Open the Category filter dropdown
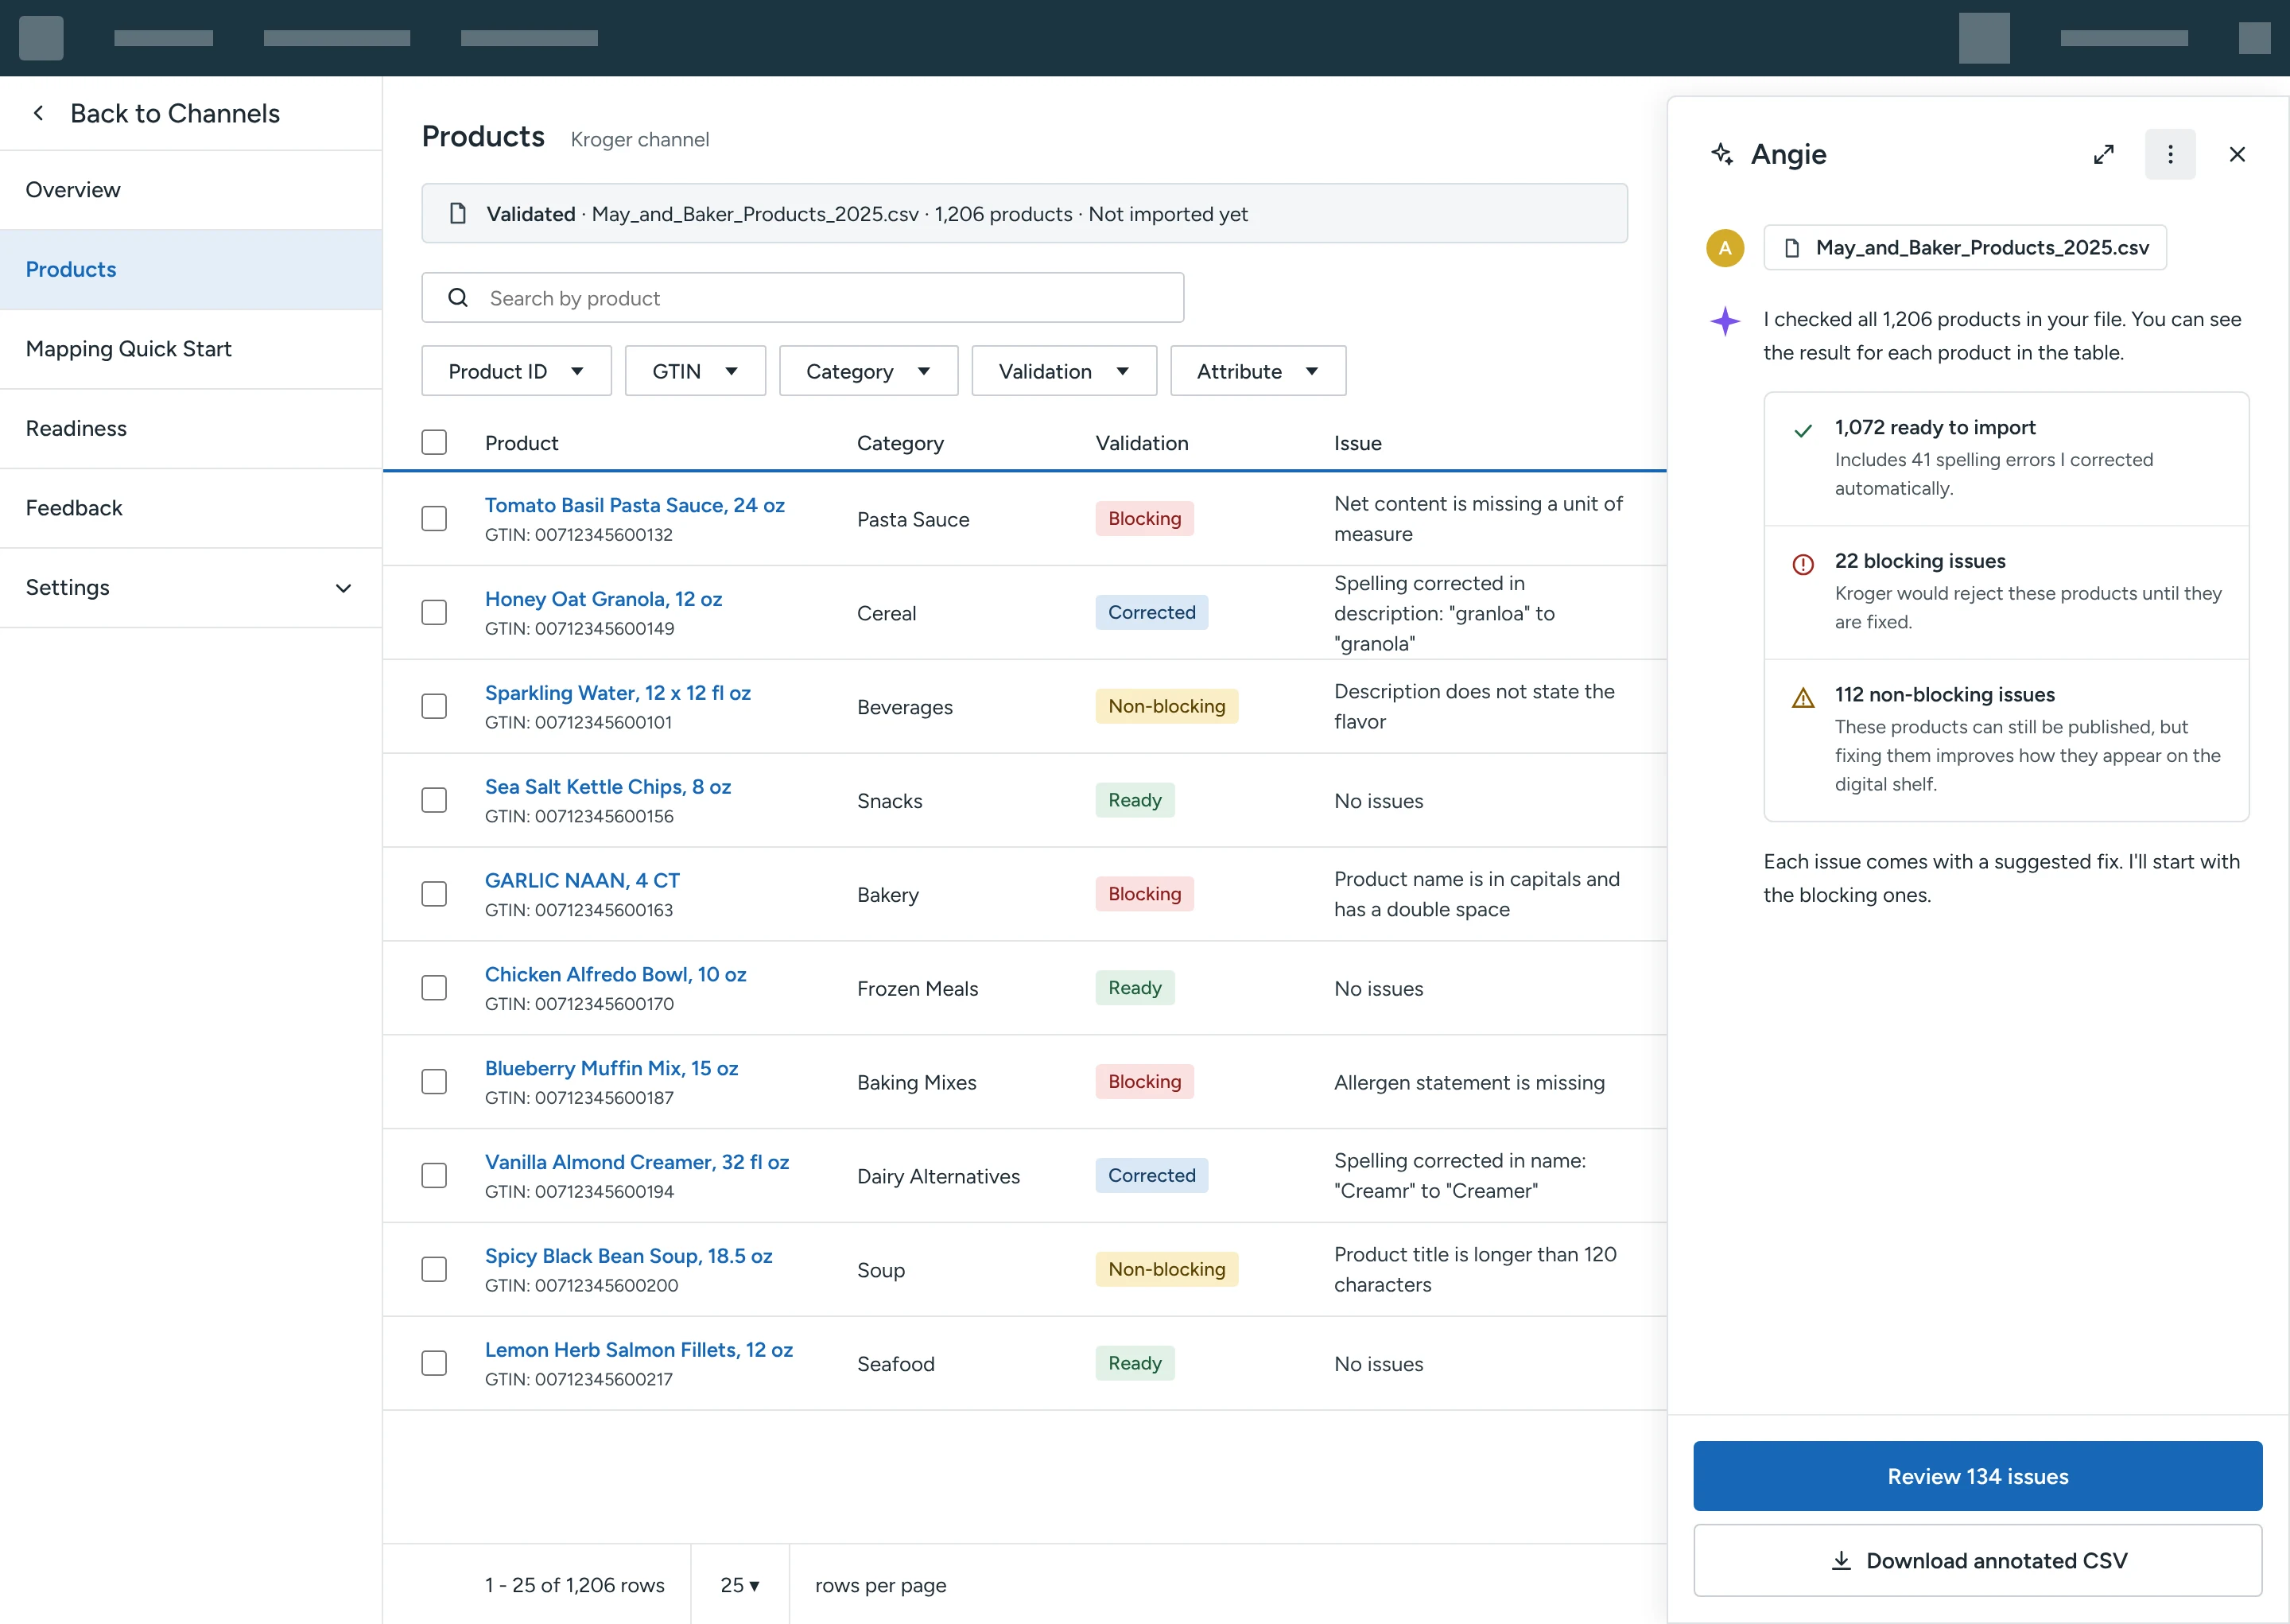Viewport: 2290px width, 1624px height. pos(867,371)
